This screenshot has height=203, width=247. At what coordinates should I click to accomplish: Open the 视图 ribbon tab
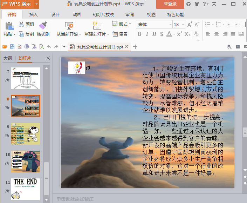click(x=151, y=15)
